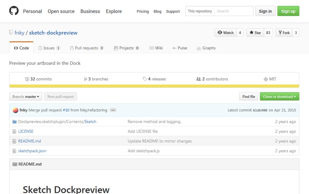Click the green Sign up button
Viewport: 309px width, 194px height.
tap(288, 11)
